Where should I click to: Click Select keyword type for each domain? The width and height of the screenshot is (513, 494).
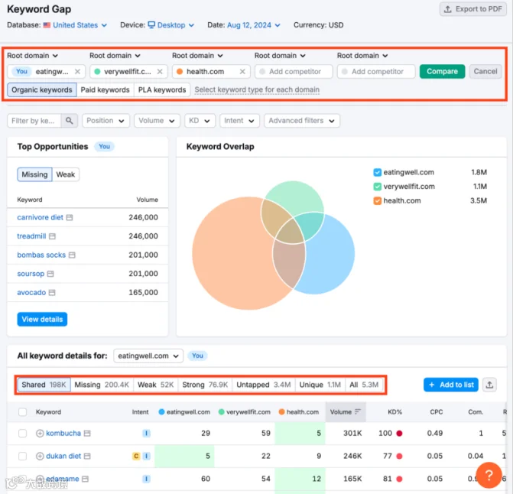257,90
